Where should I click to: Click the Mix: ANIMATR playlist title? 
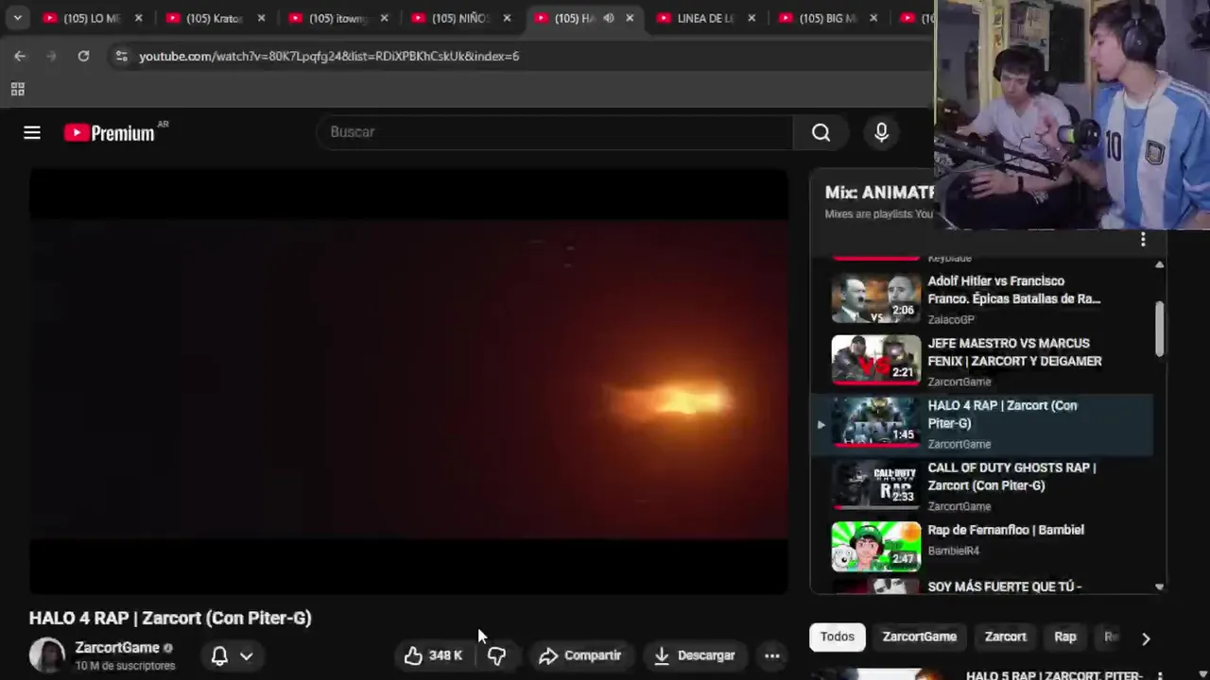click(879, 193)
